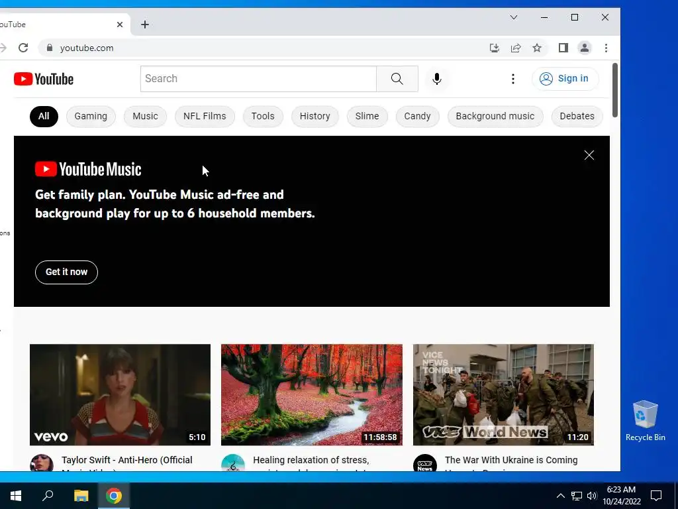Image resolution: width=678 pixels, height=509 pixels.
Task: Click the page vertical scrollbar
Action: (x=615, y=90)
